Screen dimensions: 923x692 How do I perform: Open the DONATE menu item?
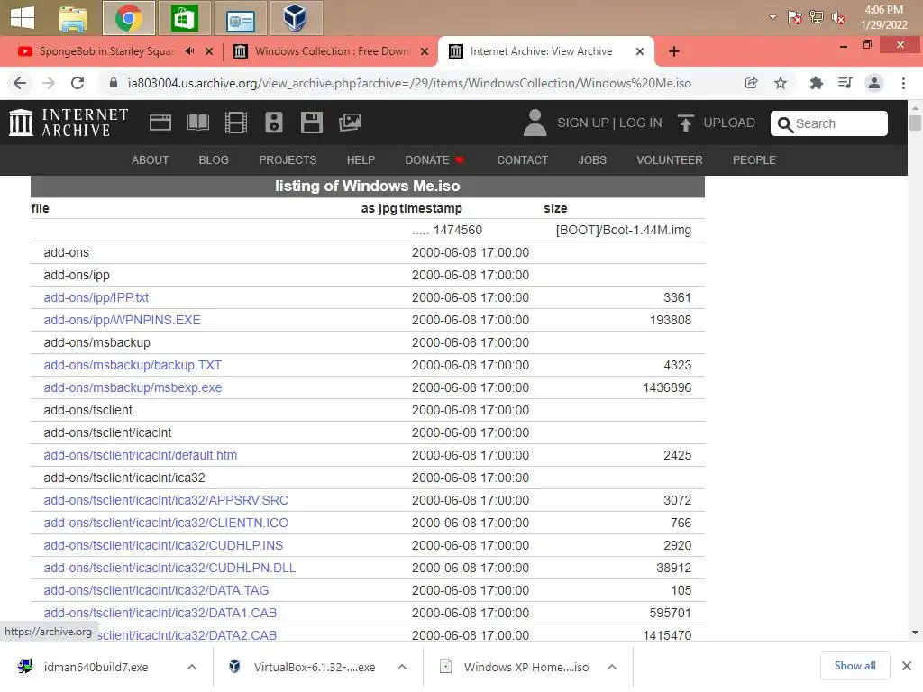coord(434,160)
